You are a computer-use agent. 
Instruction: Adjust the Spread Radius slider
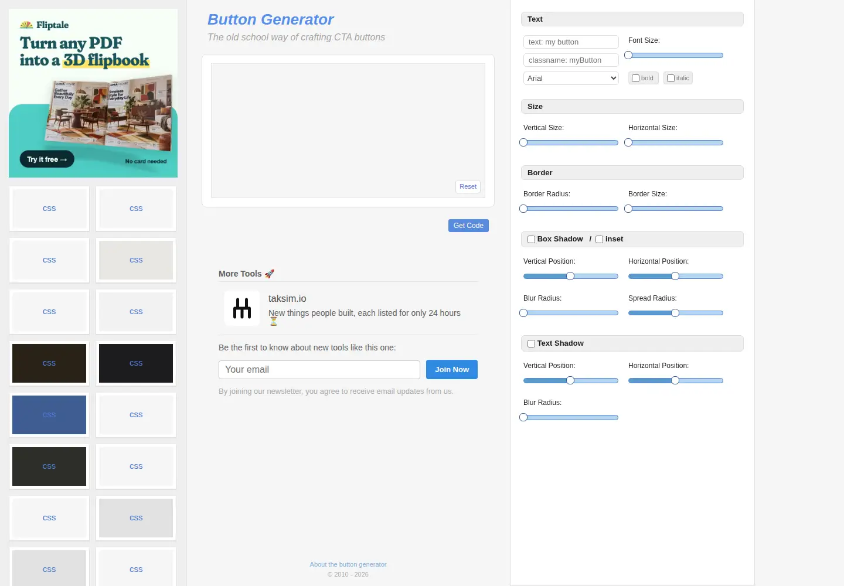pos(675,313)
